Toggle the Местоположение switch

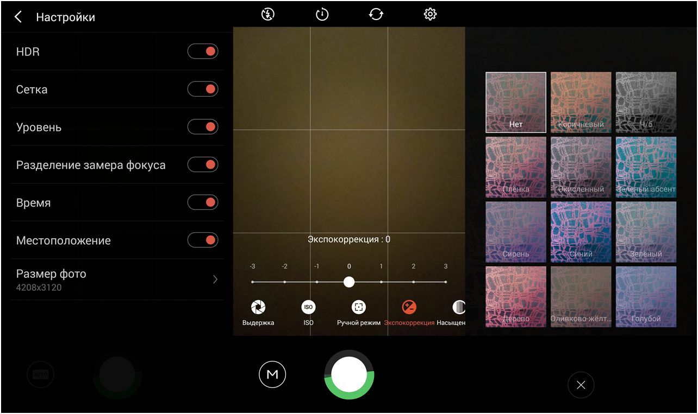[x=203, y=240]
